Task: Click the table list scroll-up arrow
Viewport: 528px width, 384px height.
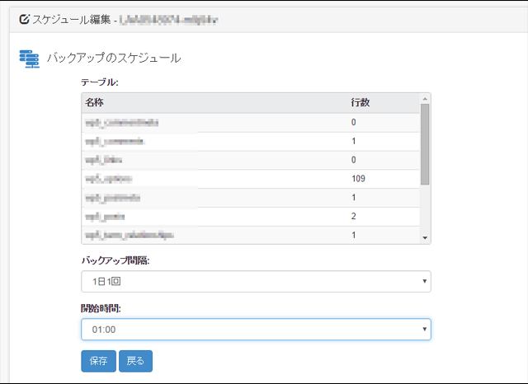Action: (x=425, y=98)
